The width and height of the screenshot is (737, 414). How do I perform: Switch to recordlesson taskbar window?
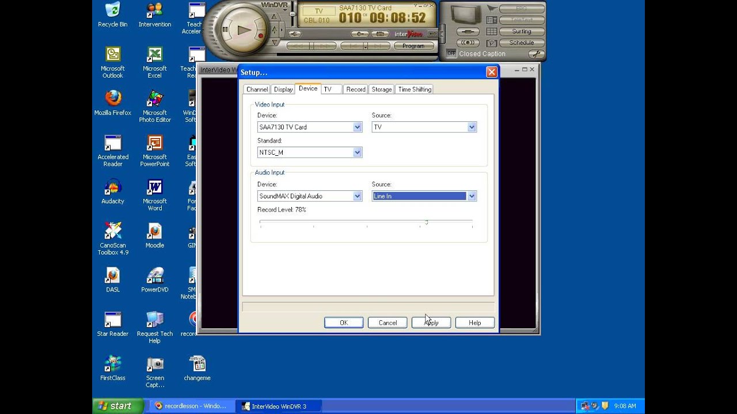point(191,406)
